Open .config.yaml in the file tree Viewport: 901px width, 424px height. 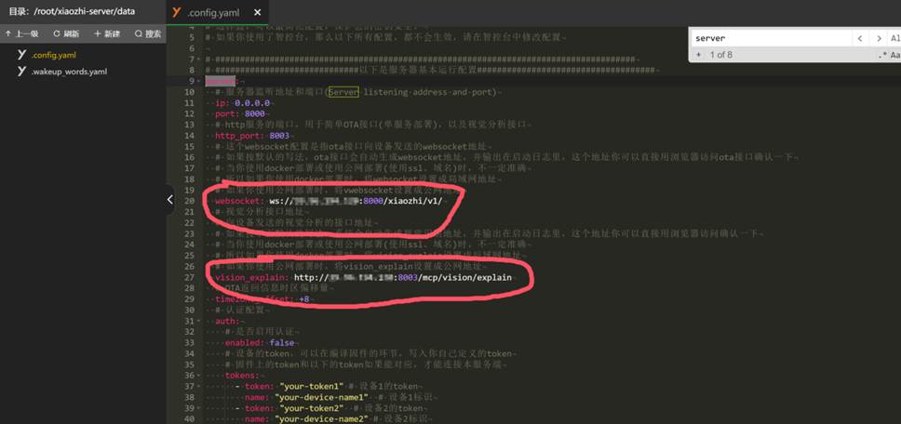[x=53, y=55]
